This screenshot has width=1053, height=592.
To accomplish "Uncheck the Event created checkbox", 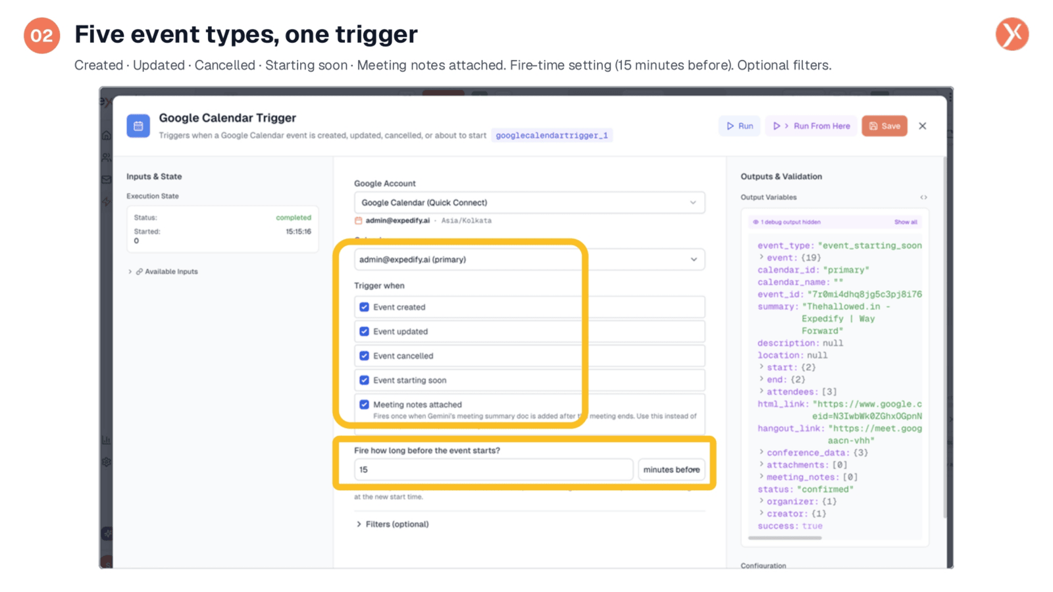I will point(364,307).
